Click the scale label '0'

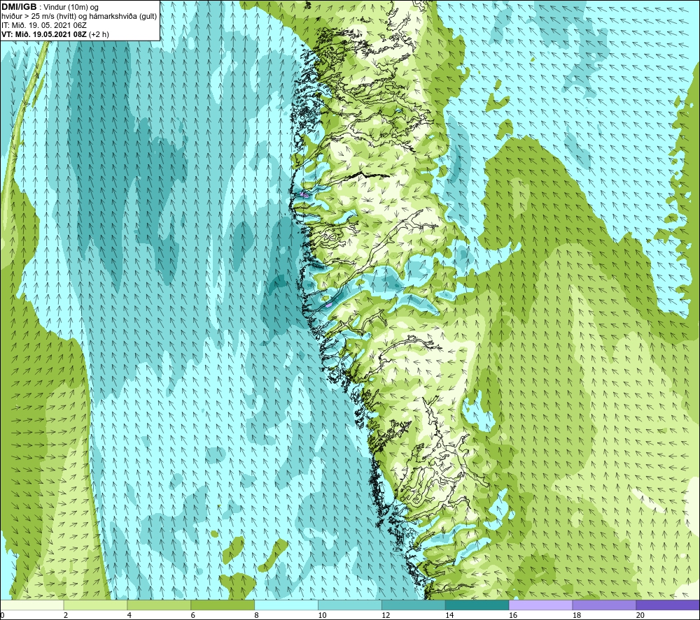click(2, 616)
